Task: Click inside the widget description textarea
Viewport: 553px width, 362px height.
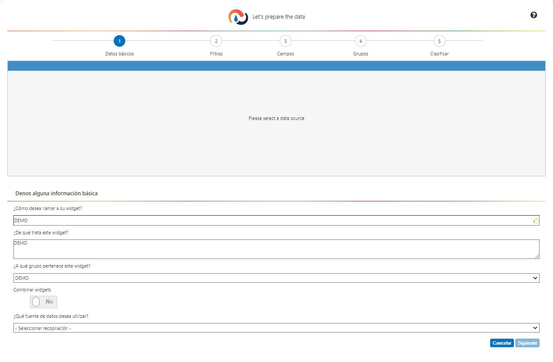Action: [273, 249]
